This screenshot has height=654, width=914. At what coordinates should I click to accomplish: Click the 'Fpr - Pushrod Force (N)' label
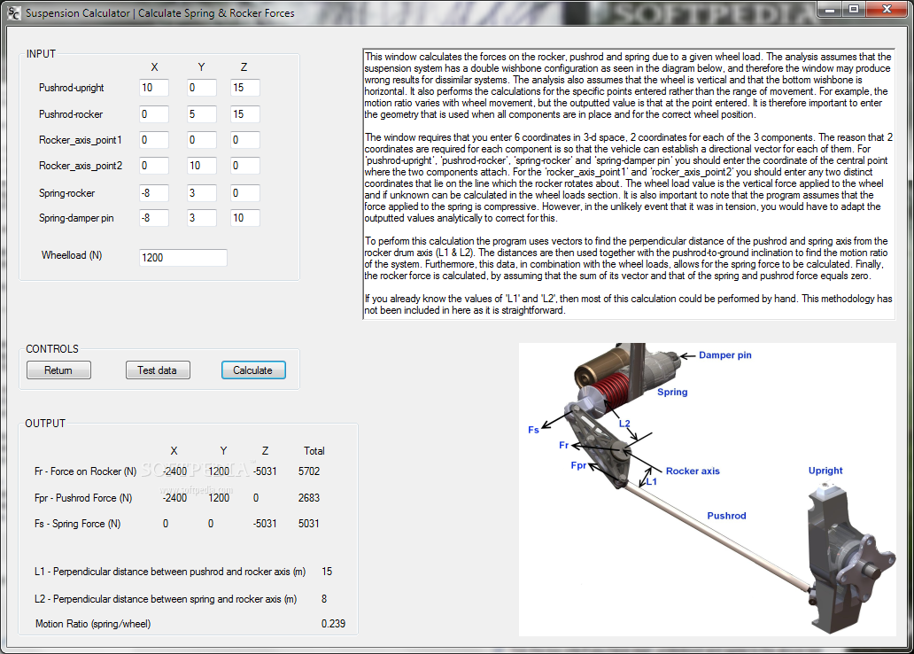[x=83, y=498]
